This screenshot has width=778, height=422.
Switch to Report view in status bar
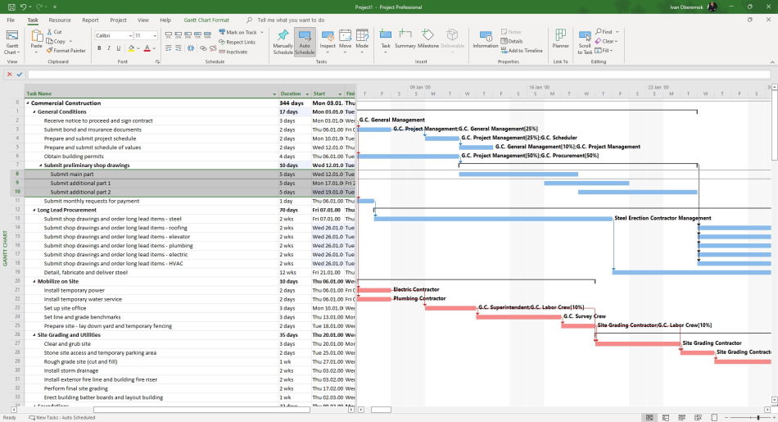click(x=714, y=418)
